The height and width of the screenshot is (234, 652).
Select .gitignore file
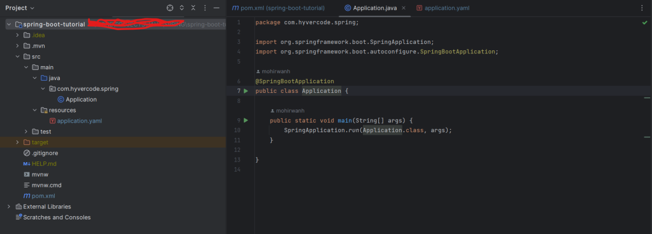[x=45, y=153]
